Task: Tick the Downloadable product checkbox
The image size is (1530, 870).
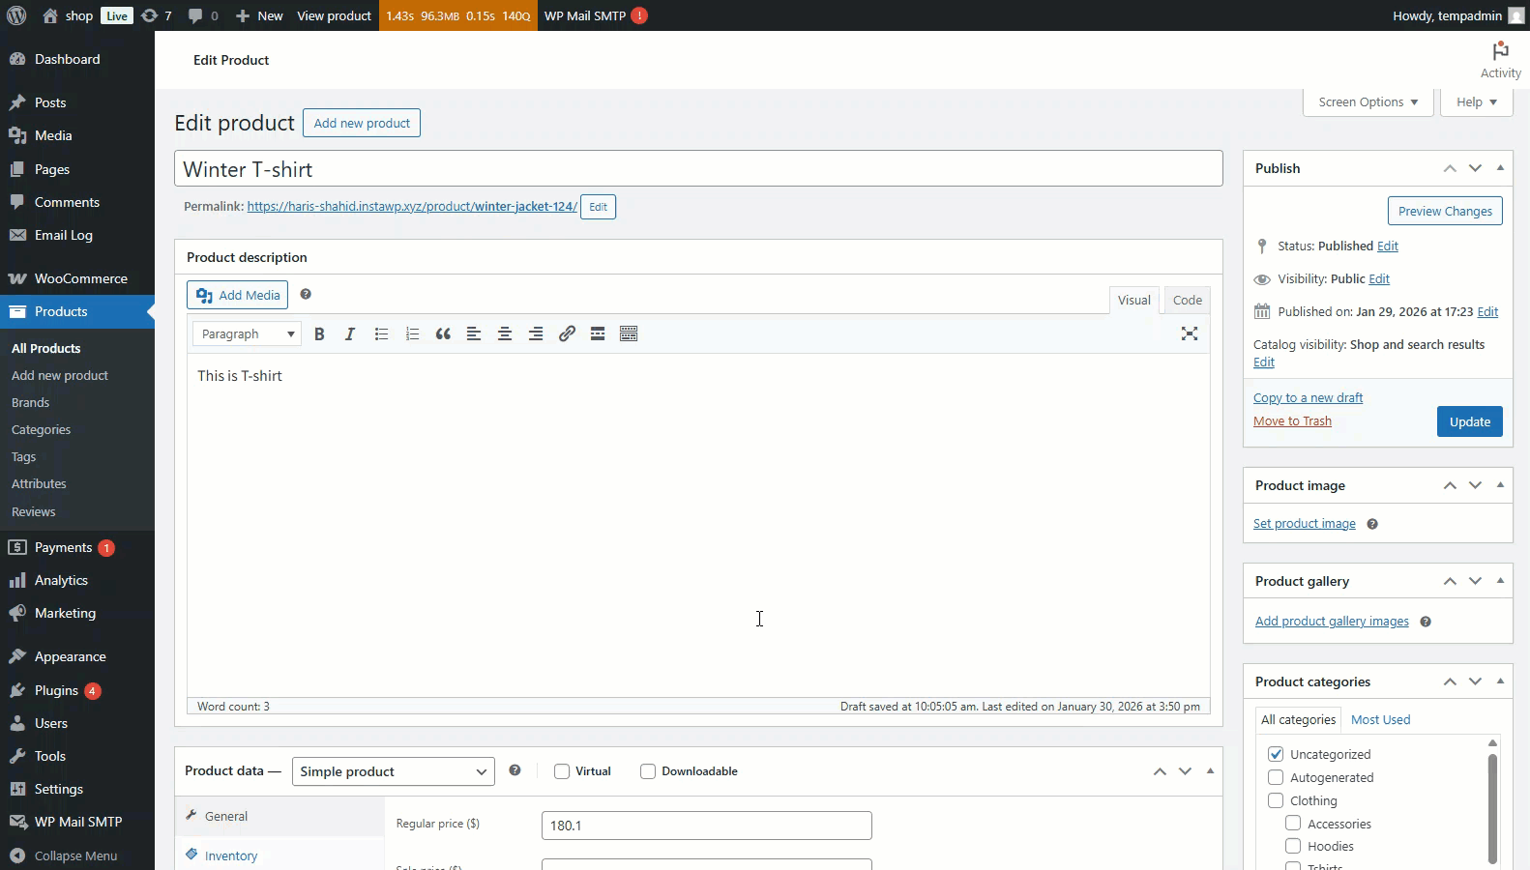Action: pos(648,771)
